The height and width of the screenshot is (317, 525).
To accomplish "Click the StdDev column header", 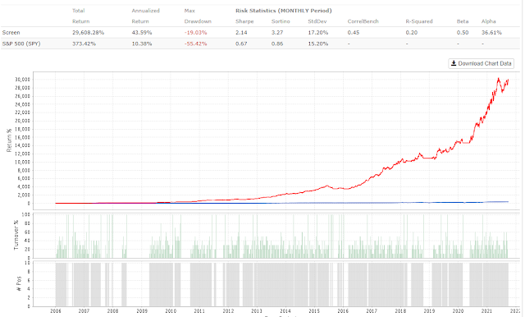I will tap(317, 21).
